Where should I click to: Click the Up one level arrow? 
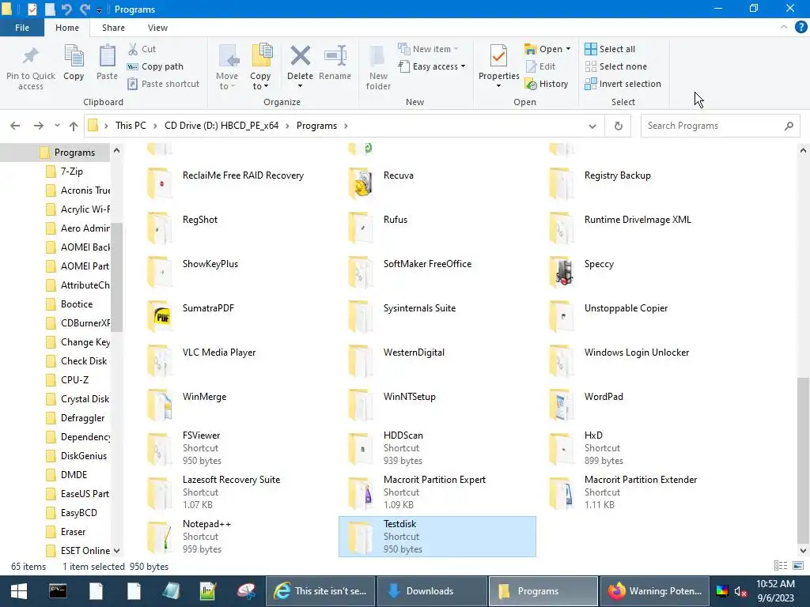click(74, 126)
